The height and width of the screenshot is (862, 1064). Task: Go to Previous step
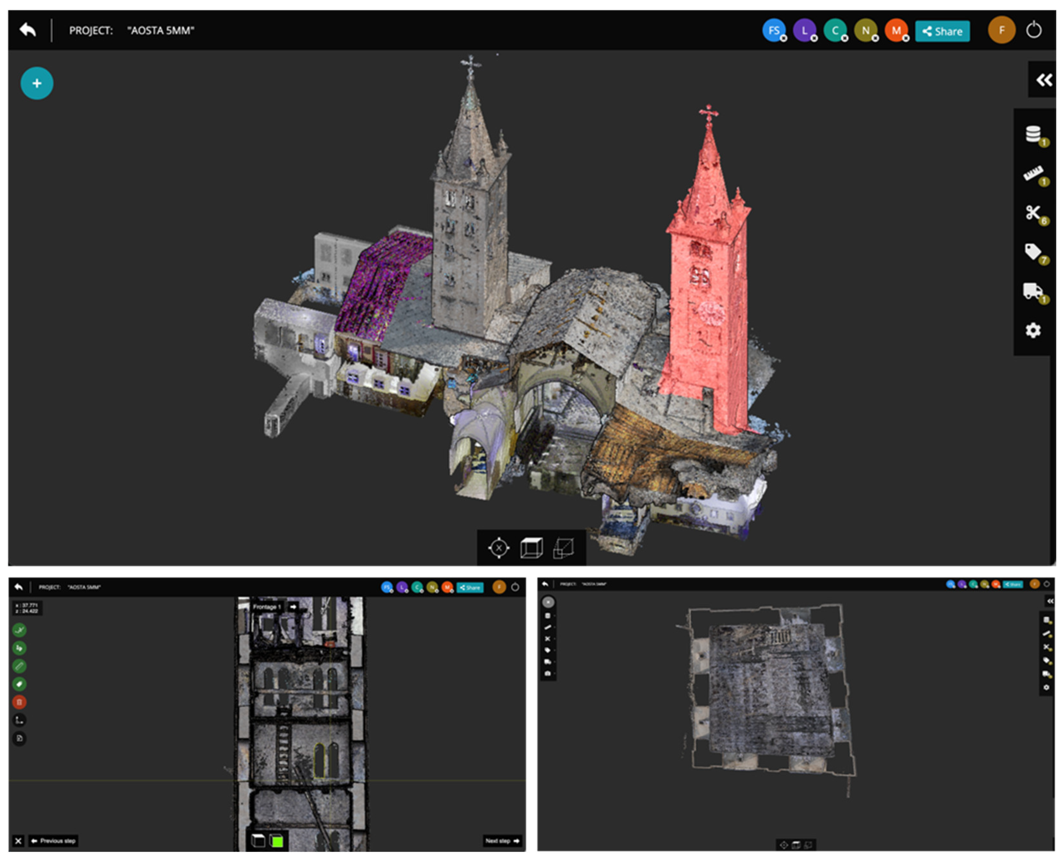[53, 841]
